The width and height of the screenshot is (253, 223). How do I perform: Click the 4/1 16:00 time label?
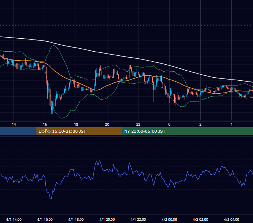pos(45,219)
